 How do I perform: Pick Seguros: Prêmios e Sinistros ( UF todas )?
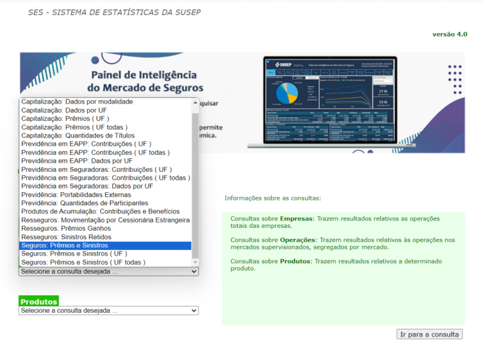tap(105, 263)
